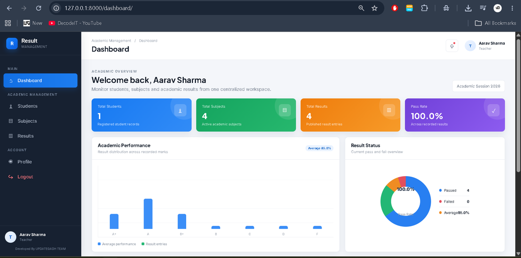Open the extensions puzzle icon

click(424, 8)
